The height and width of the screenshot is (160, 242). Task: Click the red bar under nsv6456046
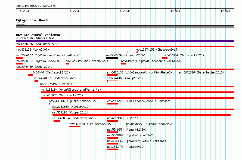[x=30, y=75]
